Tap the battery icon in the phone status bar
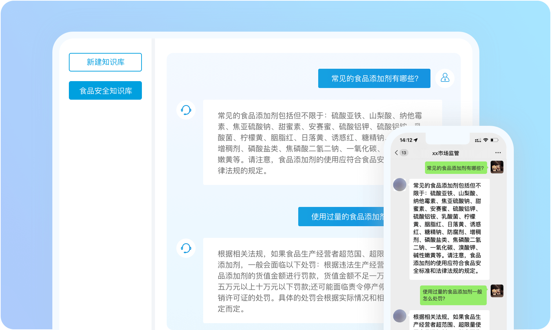551x330 pixels. [x=495, y=140]
